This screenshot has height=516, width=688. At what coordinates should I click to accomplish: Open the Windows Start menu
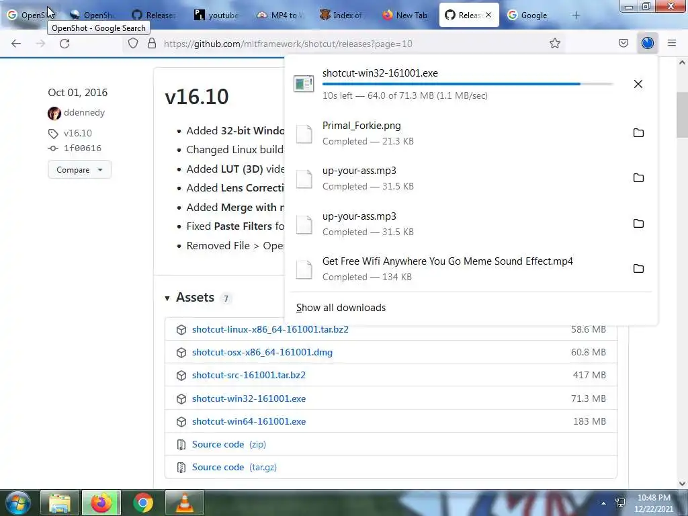(x=17, y=503)
